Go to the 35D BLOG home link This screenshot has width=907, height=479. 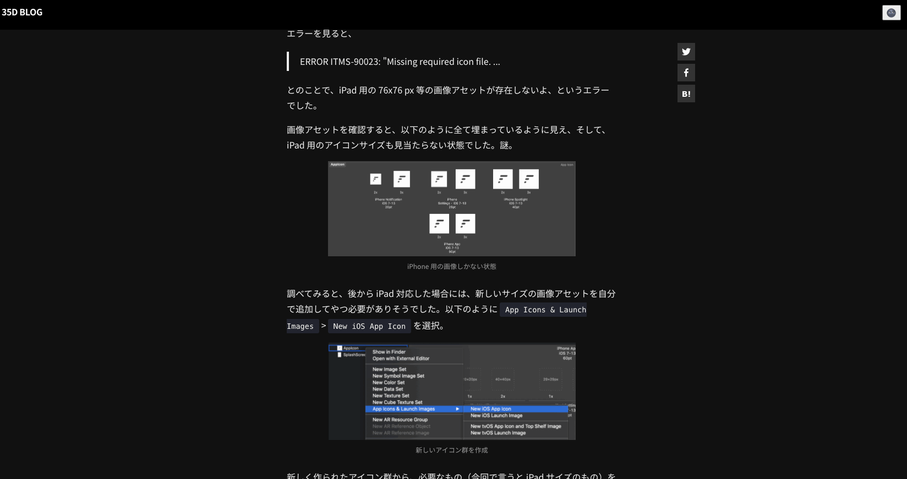pos(22,12)
